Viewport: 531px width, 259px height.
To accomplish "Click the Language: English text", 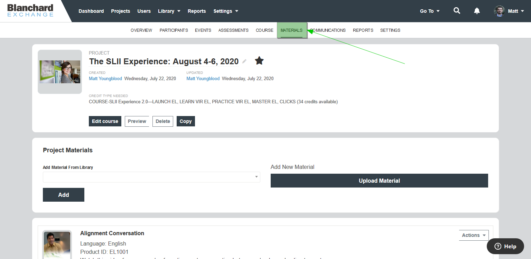I will click(x=103, y=244).
